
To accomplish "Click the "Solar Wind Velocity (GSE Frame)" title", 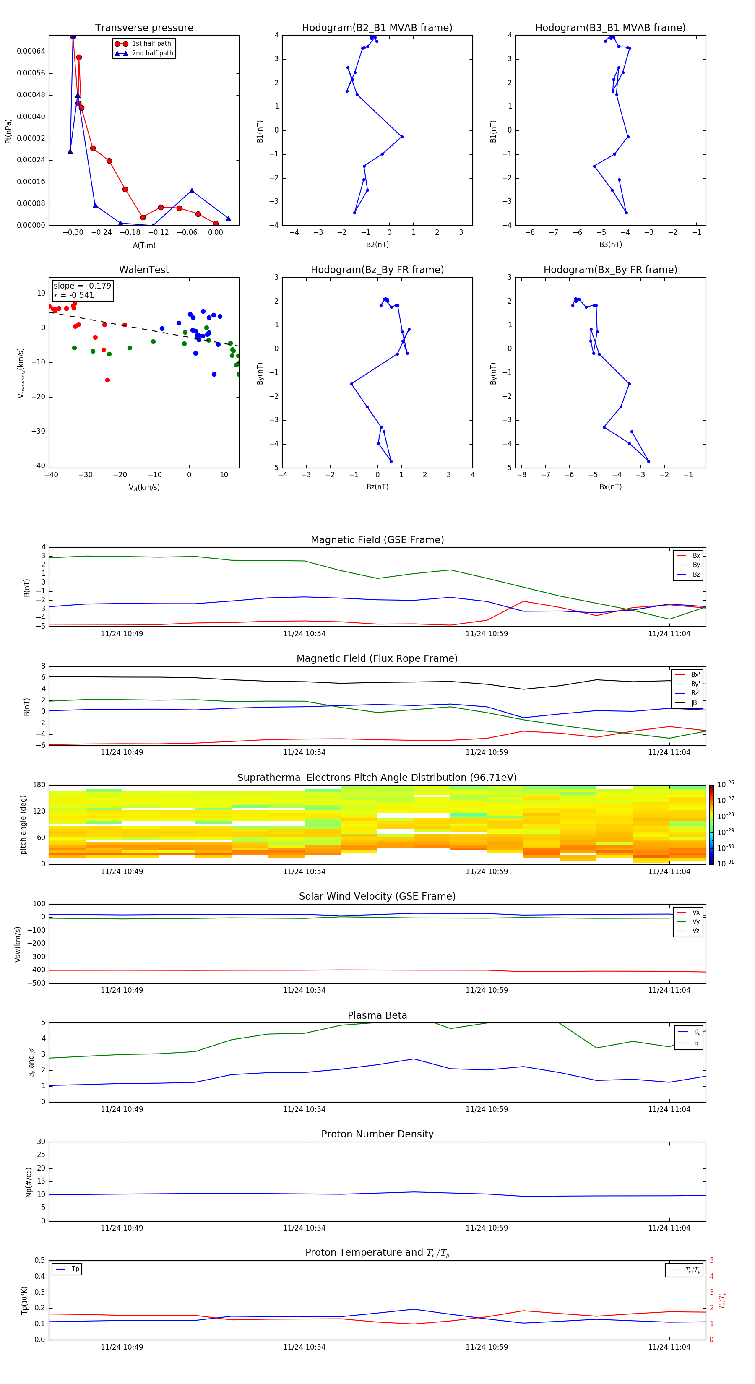I will tap(377, 896).
